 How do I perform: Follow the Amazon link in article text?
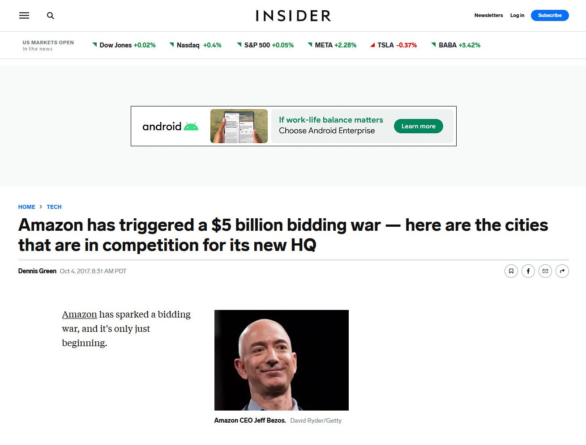point(79,314)
